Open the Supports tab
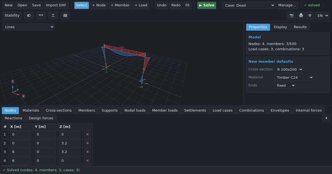The image size is (332, 174). [x=110, y=110]
